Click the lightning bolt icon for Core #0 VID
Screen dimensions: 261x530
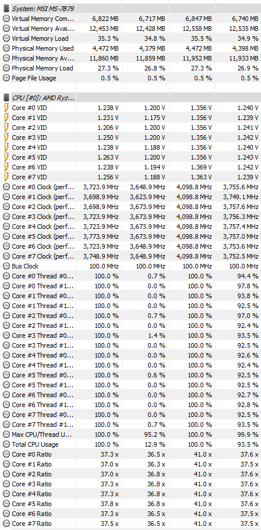6,108
